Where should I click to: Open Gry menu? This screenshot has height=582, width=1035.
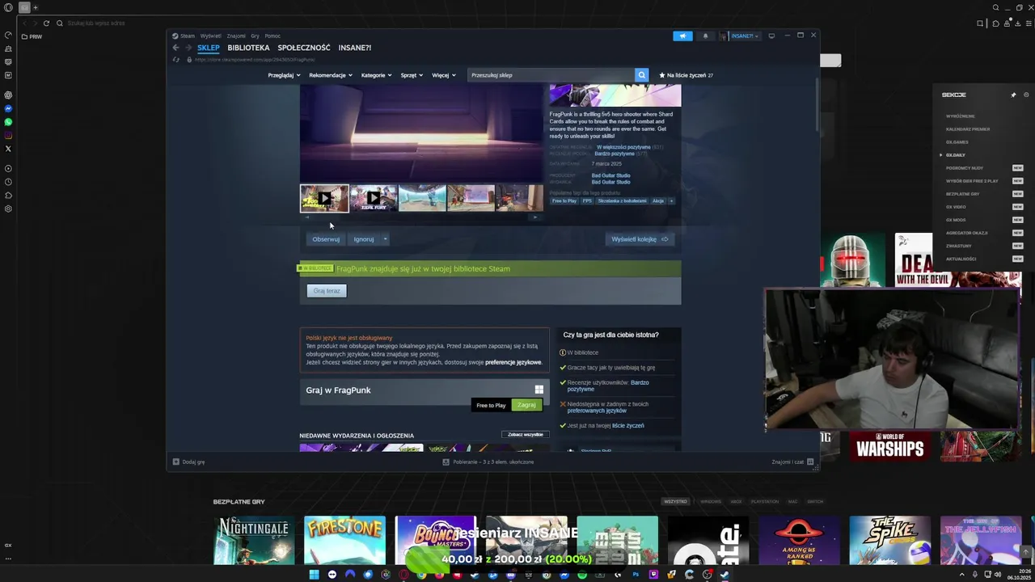[255, 36]
